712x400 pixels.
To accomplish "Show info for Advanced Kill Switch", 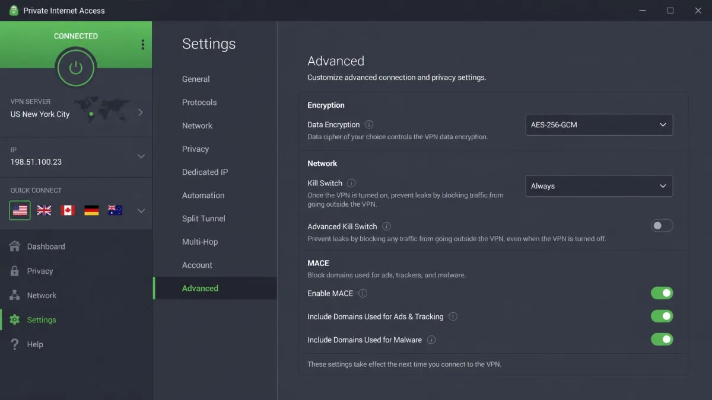I will (386, 226).
